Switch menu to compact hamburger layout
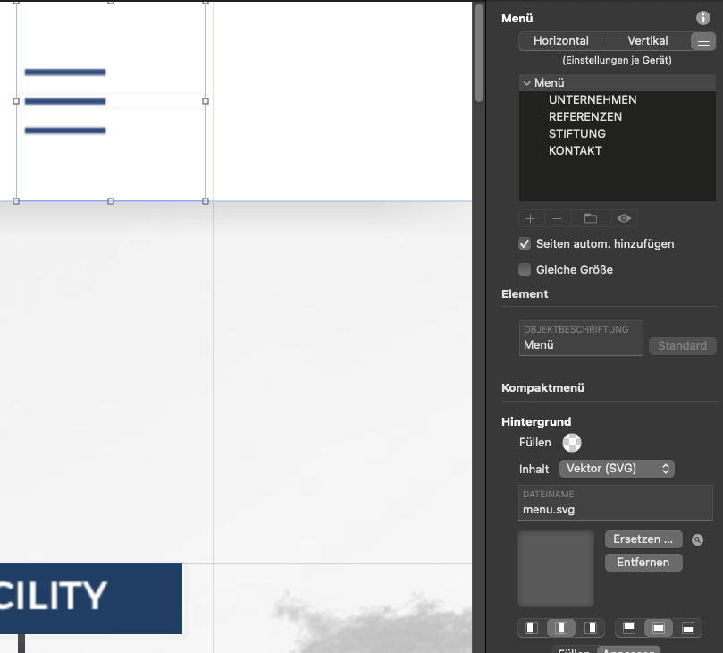 pyautogui.click(x=703, y=41)
